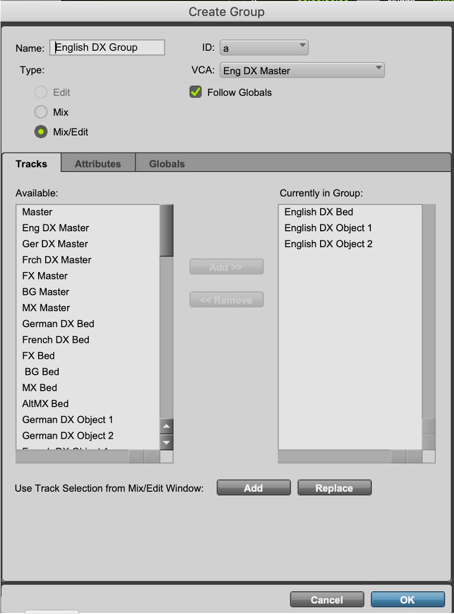Select the Mix/Edit type radio button

(x=41, y=132)
